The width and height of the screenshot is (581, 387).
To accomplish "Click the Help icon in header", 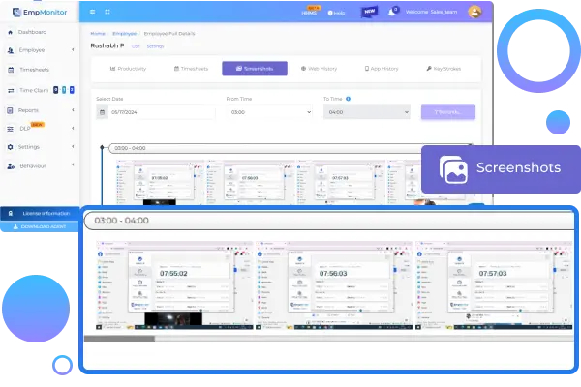I will [338, 14].
